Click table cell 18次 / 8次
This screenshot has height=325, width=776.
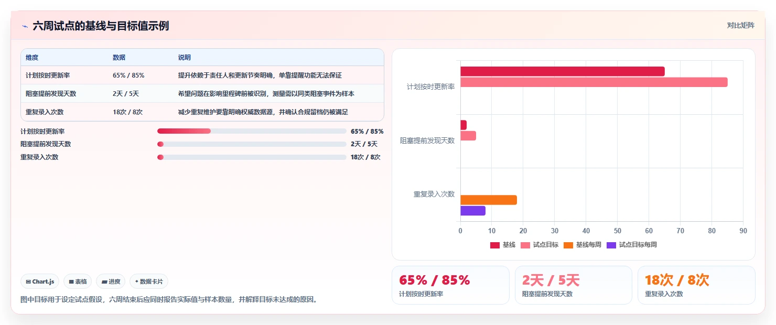127,112
